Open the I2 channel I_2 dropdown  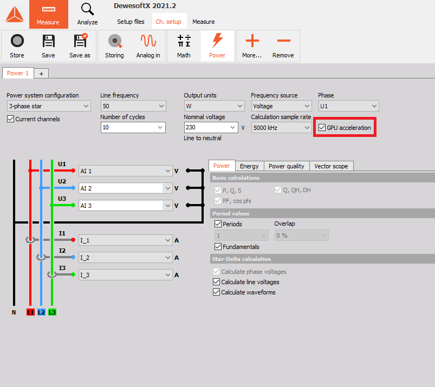(x=126, y=258)
